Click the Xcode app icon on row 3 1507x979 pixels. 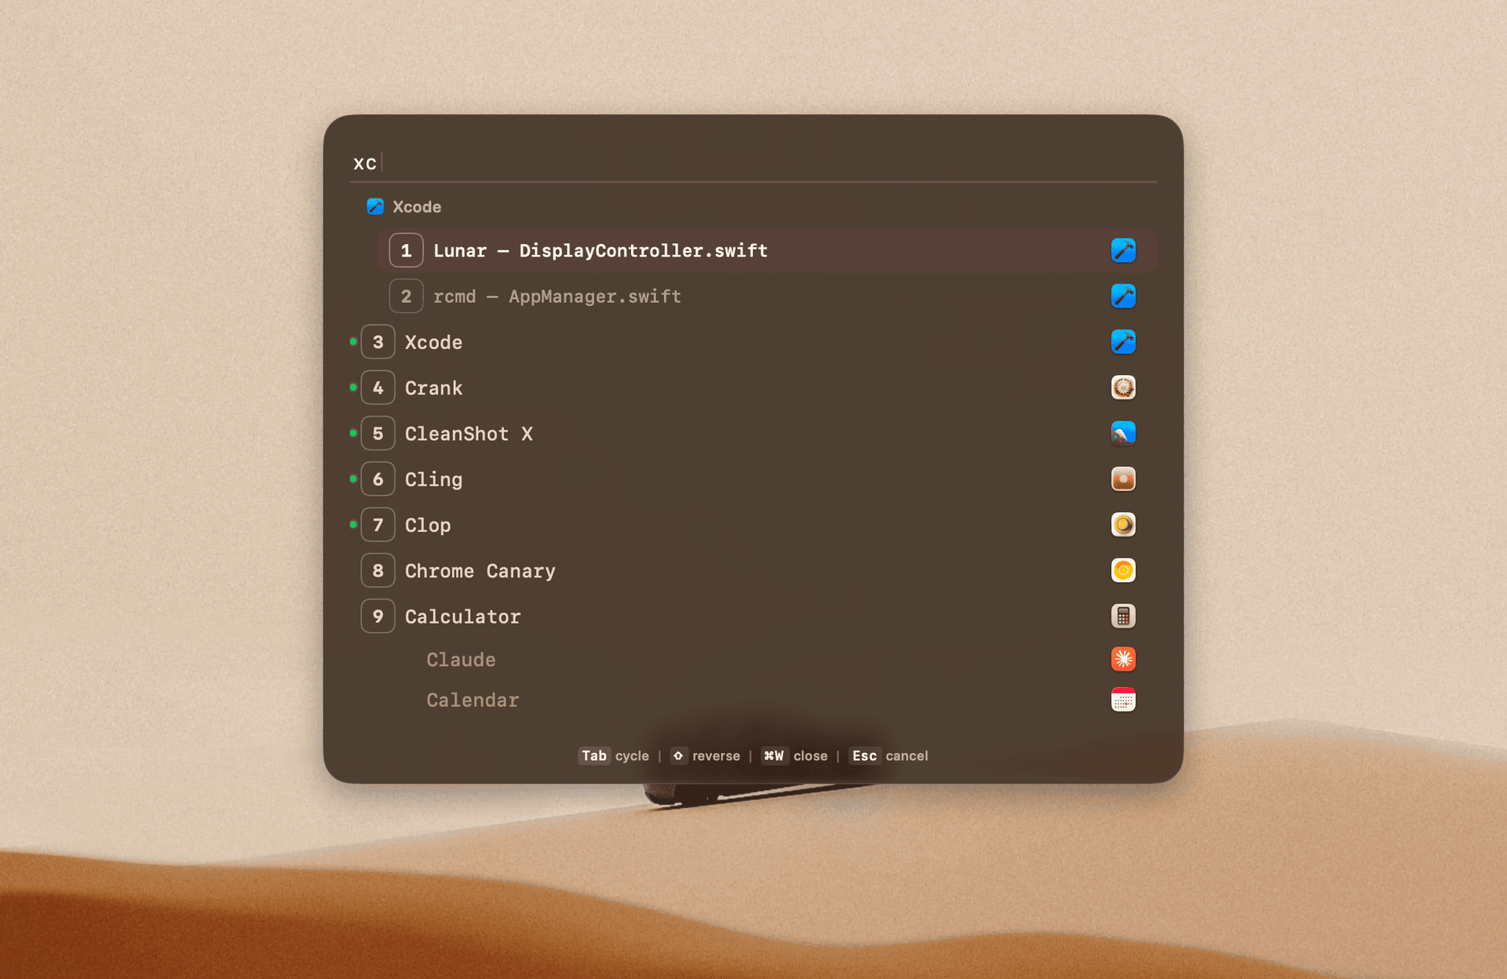[x=1123, y=342]
